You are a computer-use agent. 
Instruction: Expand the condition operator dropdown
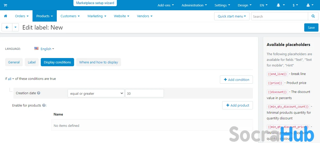coord(96,93)
